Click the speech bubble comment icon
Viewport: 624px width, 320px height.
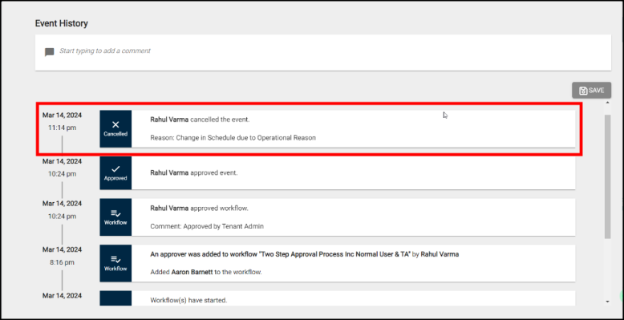coord(50,52)
